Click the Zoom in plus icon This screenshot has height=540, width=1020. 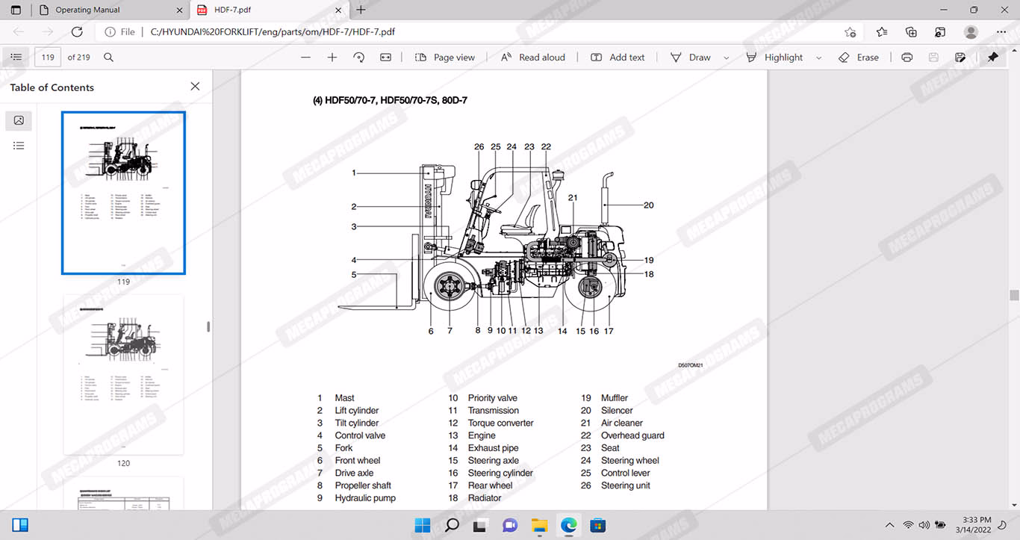click(332, 58)
